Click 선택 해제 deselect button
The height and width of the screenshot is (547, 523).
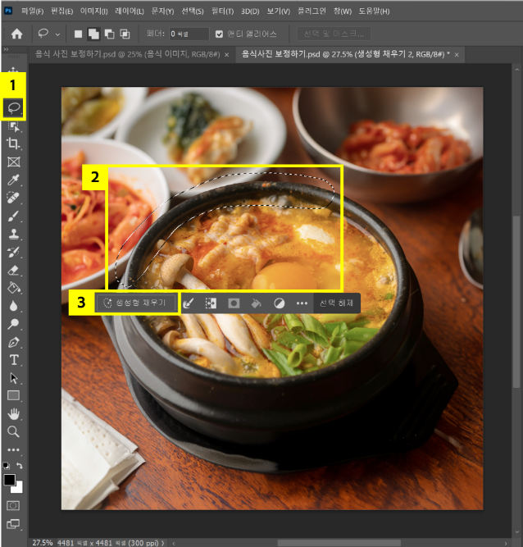pyautogui.click(x=336, y=303)
